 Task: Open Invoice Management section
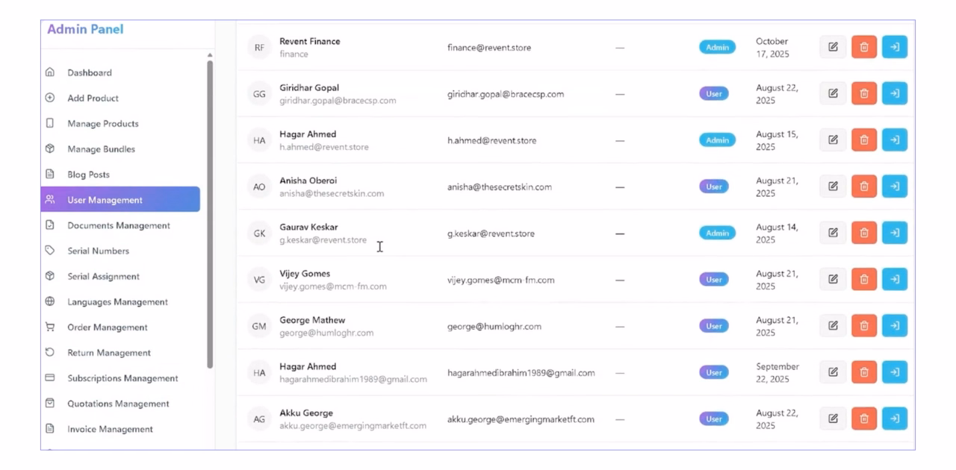(110, 429)
